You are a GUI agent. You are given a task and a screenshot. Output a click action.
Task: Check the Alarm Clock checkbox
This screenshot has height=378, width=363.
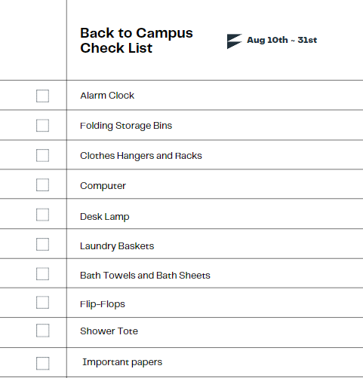point(42,96)
